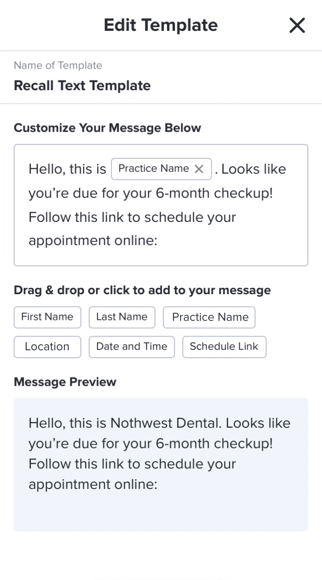322x580 pixels.
Task: Insert the Location placeholder
Action: pyautogui.click(x=47, y=347)
